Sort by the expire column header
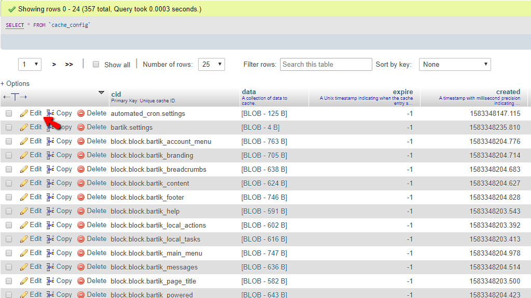Image resolution: width=531 pixels, height=298 pixels. [403, 92]
